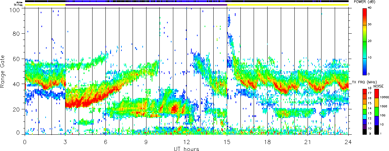Select the "18" tick on the UT hours axis
The image size is (389, 151).
click(x=268, y=142)
